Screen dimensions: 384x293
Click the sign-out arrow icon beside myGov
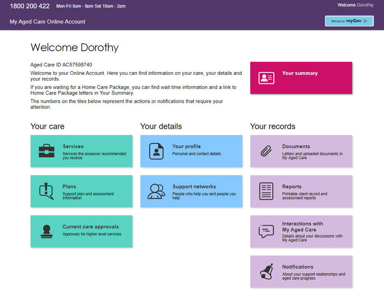coord(366,21)
